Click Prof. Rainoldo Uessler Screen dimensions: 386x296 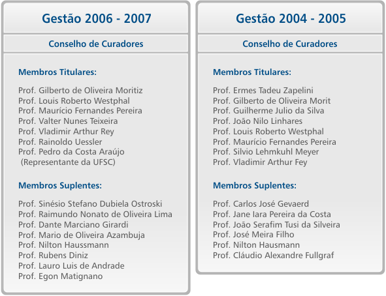(60, 141)
